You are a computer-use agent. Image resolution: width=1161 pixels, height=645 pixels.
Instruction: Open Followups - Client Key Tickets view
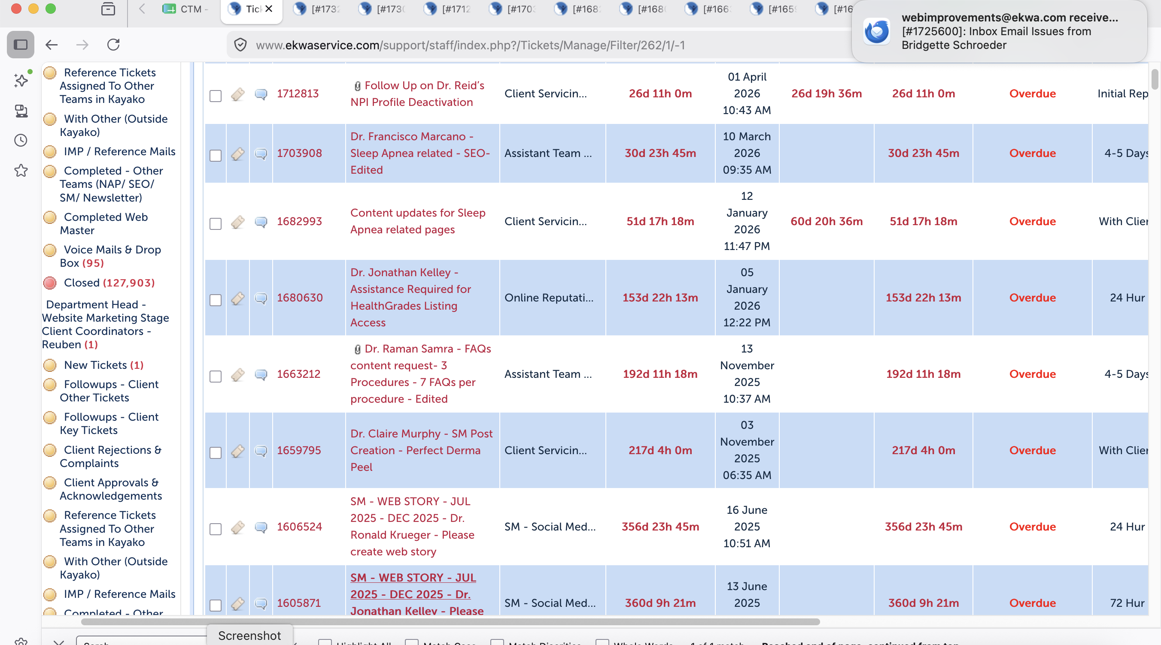(109, 424)
